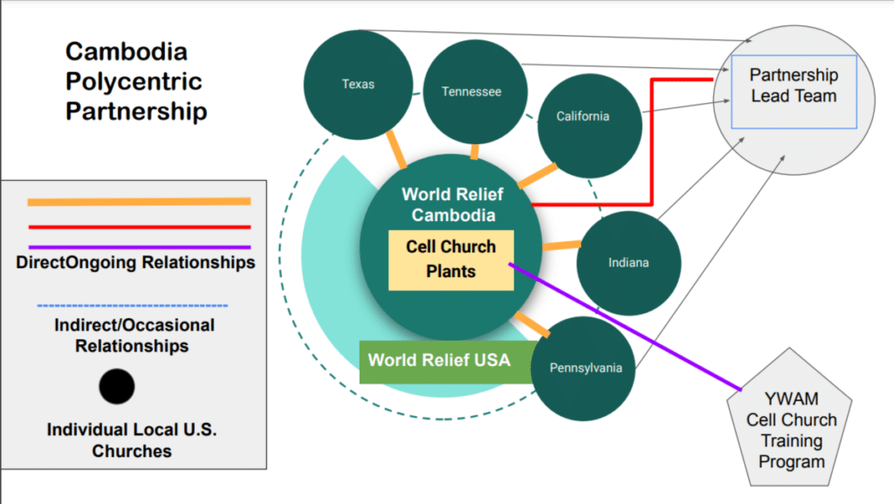Click the green World Relief USA box

point(438,360)
